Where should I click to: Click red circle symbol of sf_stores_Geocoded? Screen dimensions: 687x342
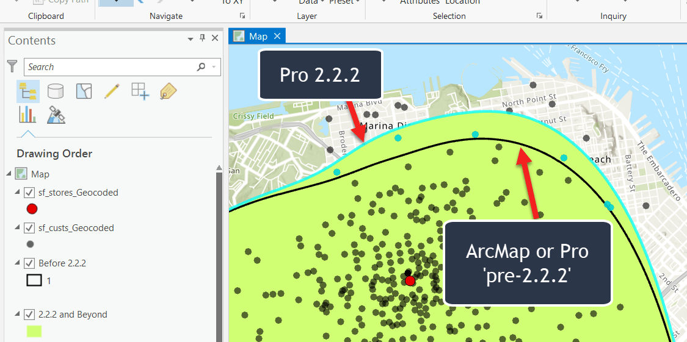pyautogui.click(x=32, y=209)
